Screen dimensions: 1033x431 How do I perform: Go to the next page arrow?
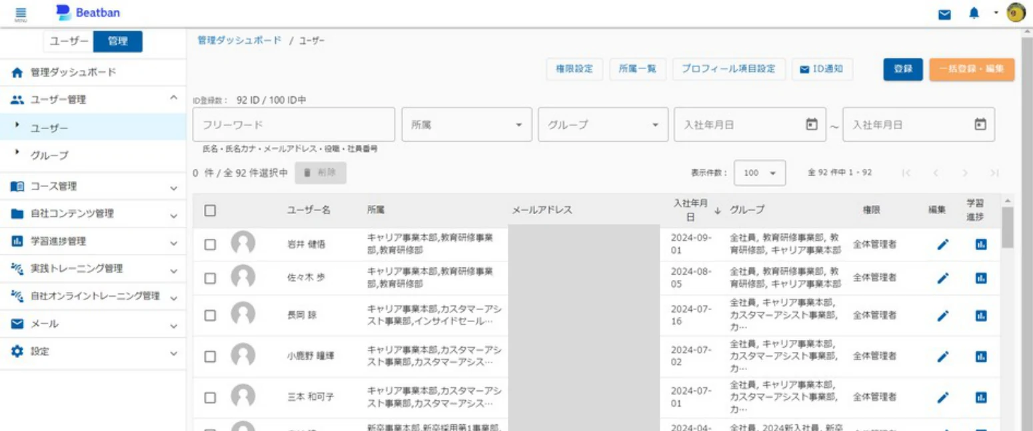point(965,173)
